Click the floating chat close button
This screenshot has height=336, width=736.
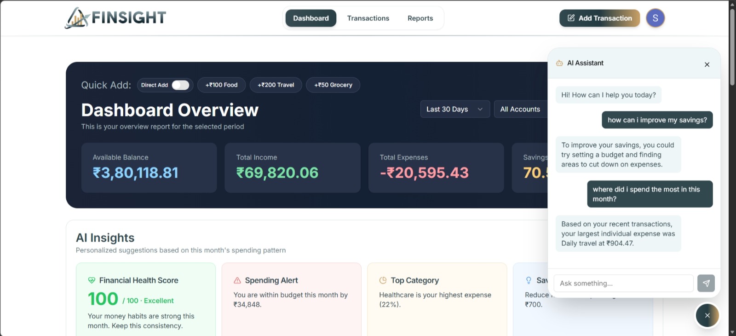707,315
